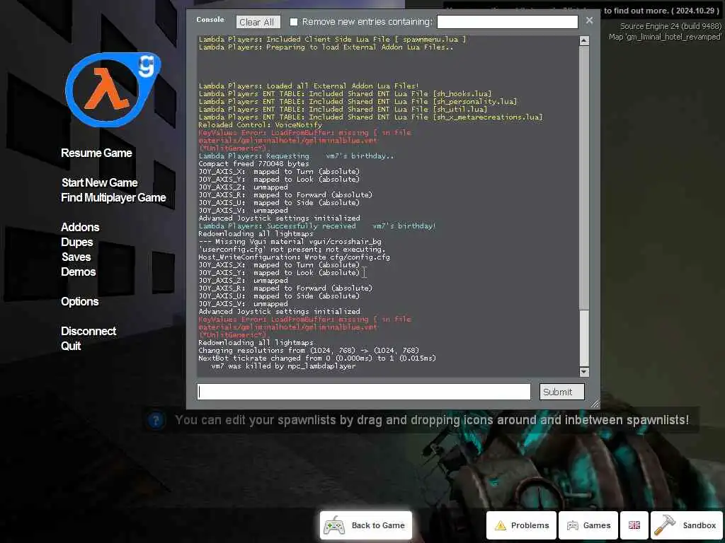This screenshot has width=725, height=543.
Task: Click the filter text field beside the checkbox
Action: pyautogui.click(x=507, y=22)
